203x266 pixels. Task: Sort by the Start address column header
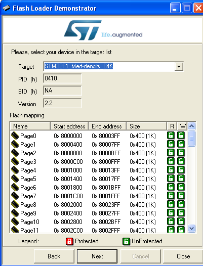[69, 126]
